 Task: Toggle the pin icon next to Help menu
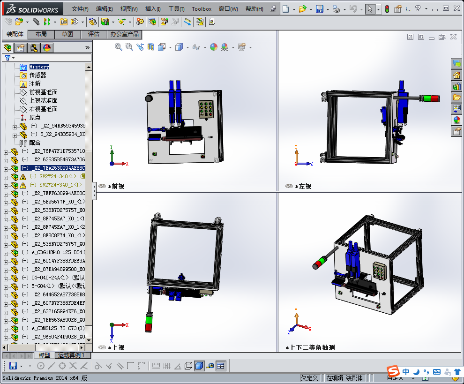(273, 9)
